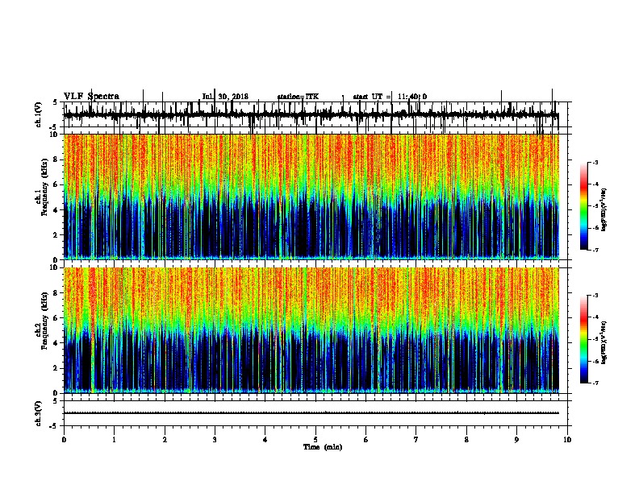This screenshot has height=493, width=639.
Task: Select the date text "Jul. 30, 2018"
Action: point(225,97)
